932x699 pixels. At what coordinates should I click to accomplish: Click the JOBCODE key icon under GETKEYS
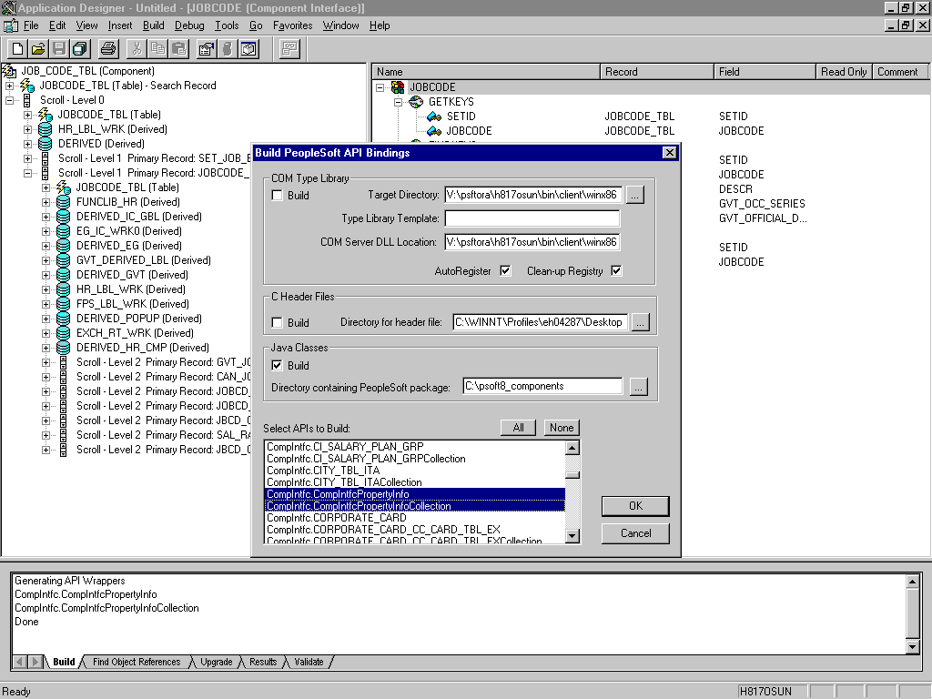[434, 131]
